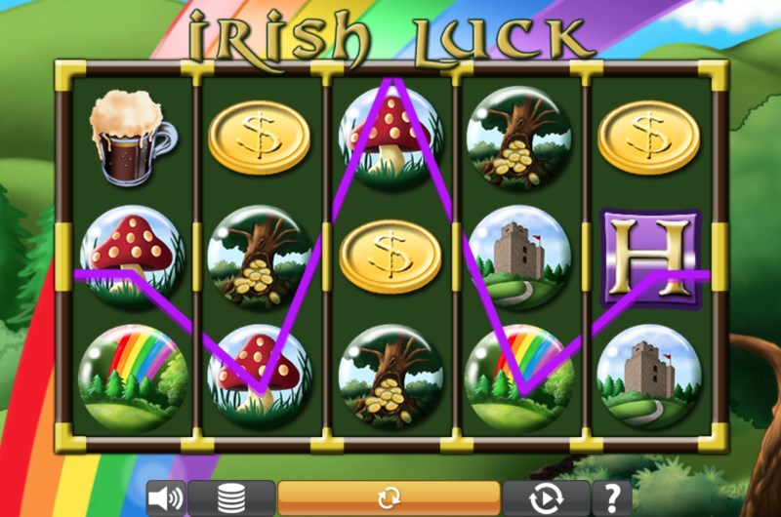The width and height of the screenshot is (781, 517).
Task: Click gold dollar coin on second reel
Action: 259,138
